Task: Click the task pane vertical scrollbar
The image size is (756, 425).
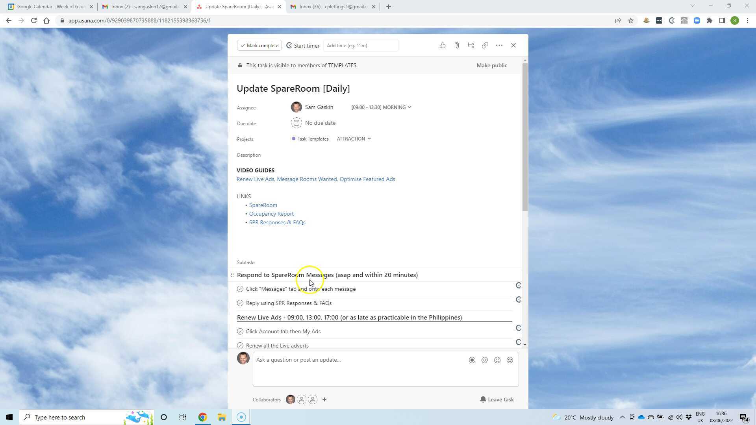Action: click(x=525, y=137)
